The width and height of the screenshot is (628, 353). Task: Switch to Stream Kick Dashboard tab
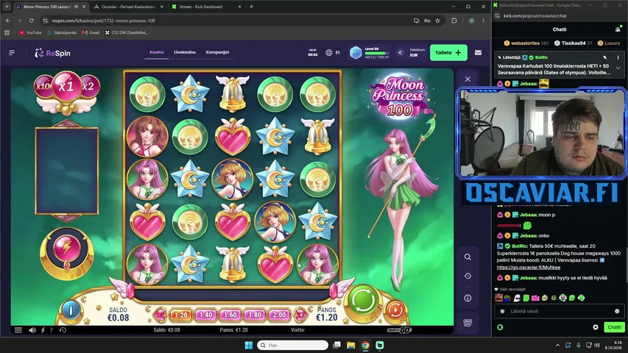click(x=206, y=7)
